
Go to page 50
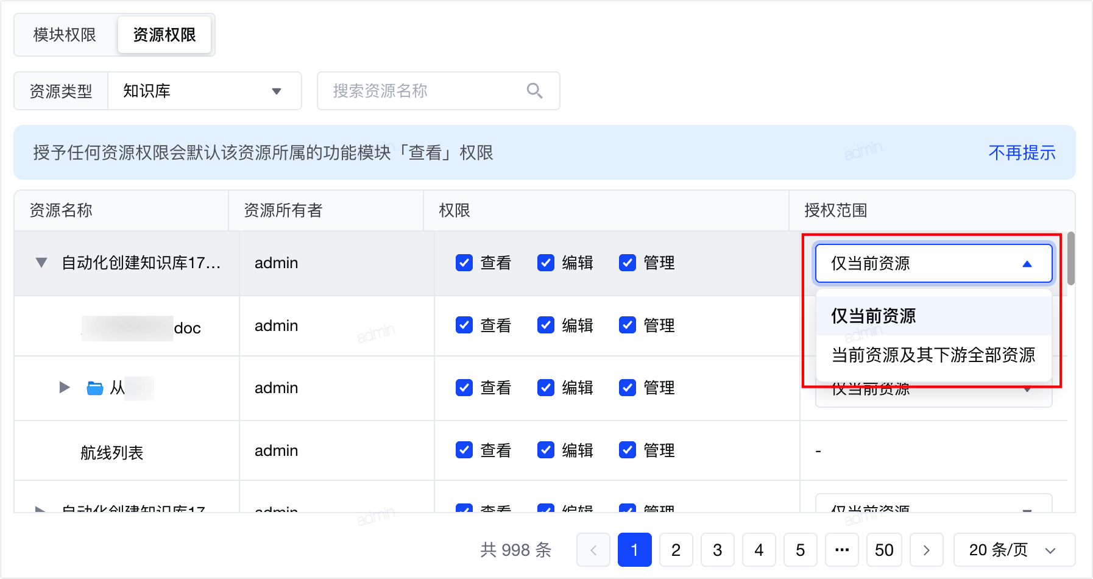click(x=884, y=550)
